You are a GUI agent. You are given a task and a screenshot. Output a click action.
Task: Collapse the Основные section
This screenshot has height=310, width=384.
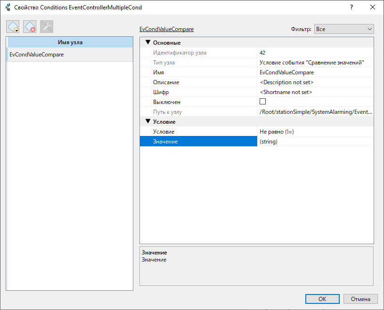[x=147, y=43]
